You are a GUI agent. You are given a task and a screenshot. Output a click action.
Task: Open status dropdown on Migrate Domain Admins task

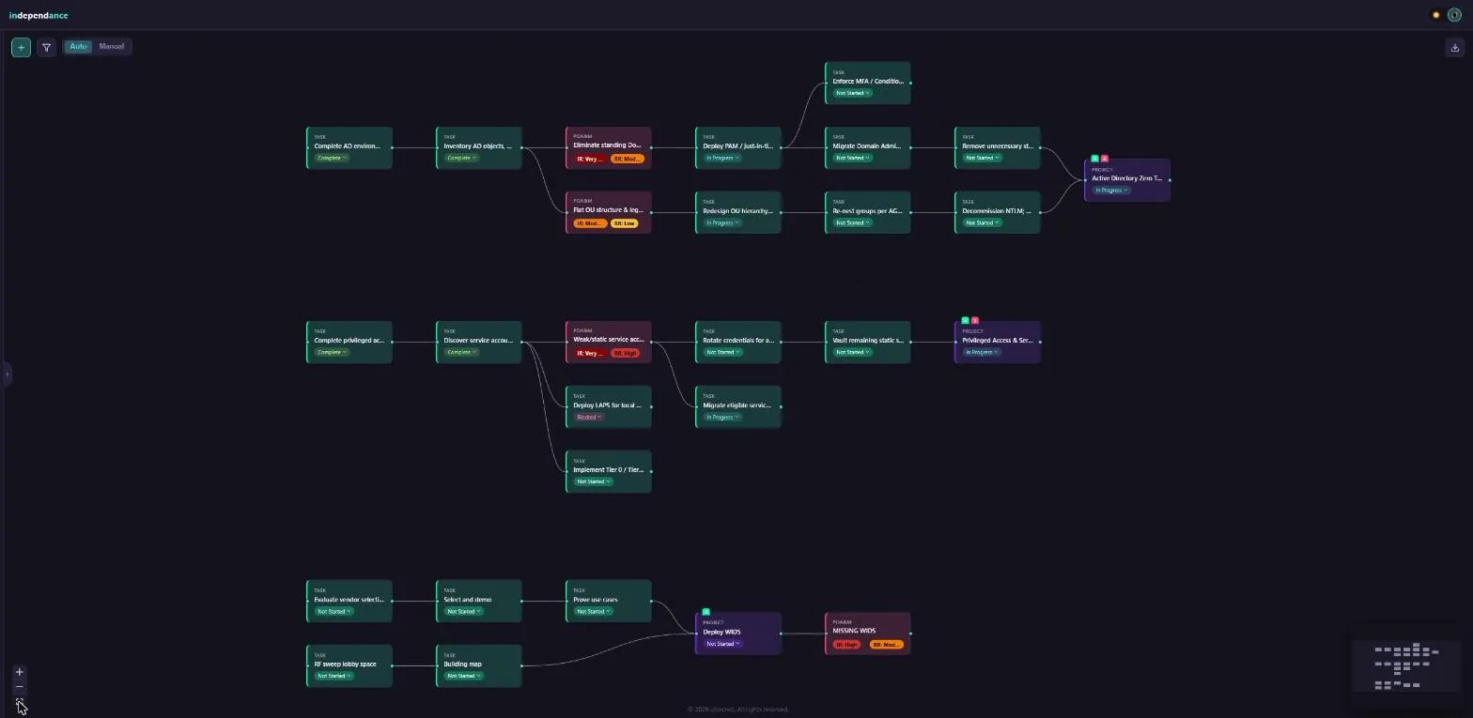tap(852, 158)
